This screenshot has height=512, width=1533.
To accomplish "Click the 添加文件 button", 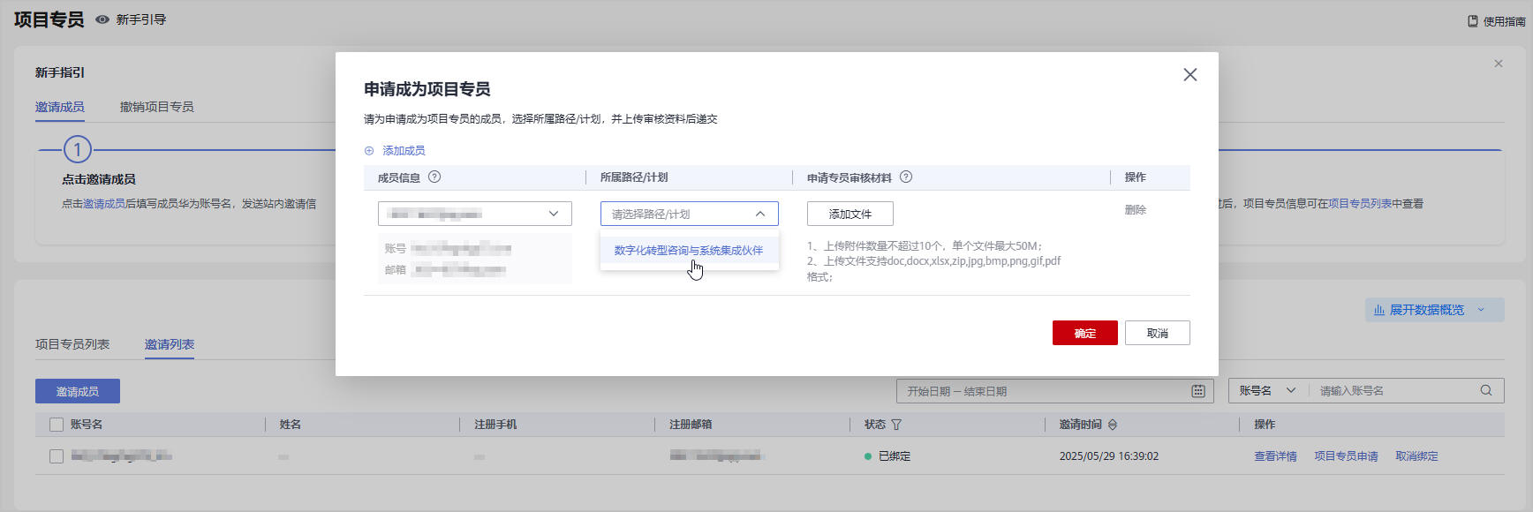I will (x=850, y=214).
